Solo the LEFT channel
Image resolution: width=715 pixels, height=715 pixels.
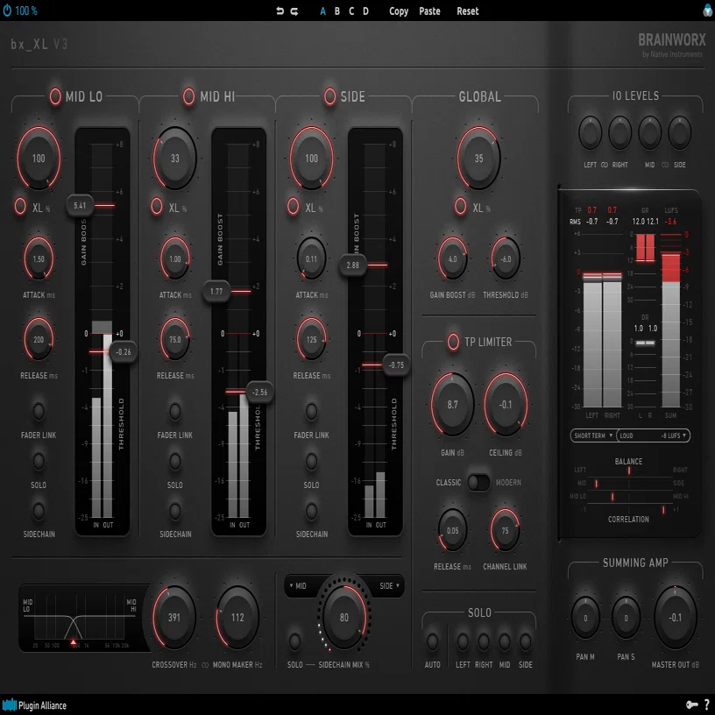(x=463, y=641)
